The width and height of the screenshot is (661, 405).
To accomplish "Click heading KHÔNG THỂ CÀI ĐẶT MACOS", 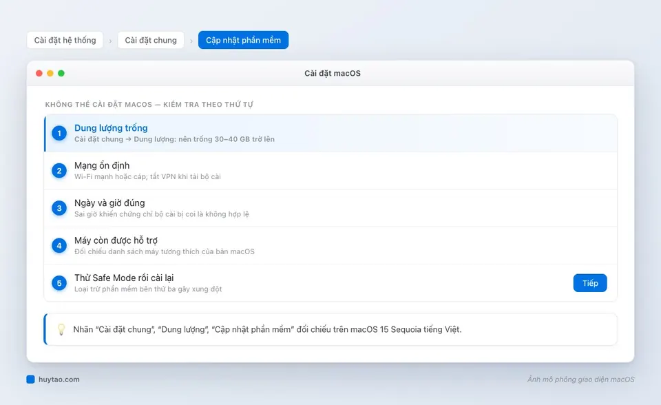I will tap(149, 104).
